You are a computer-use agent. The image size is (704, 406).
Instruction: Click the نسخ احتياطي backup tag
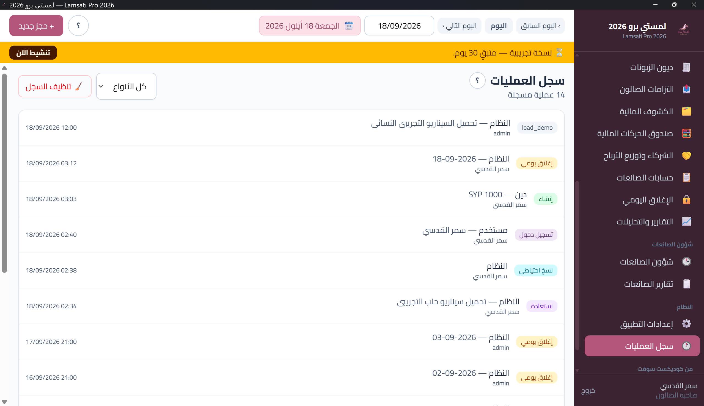tap(535, 271)
